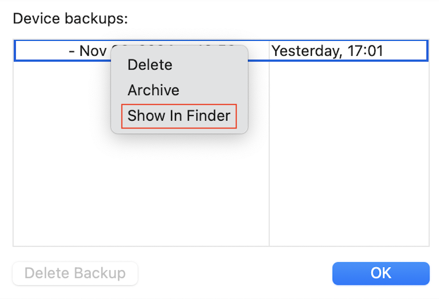Click the Device backups heading label
The image size is (439, 299).
70,19
